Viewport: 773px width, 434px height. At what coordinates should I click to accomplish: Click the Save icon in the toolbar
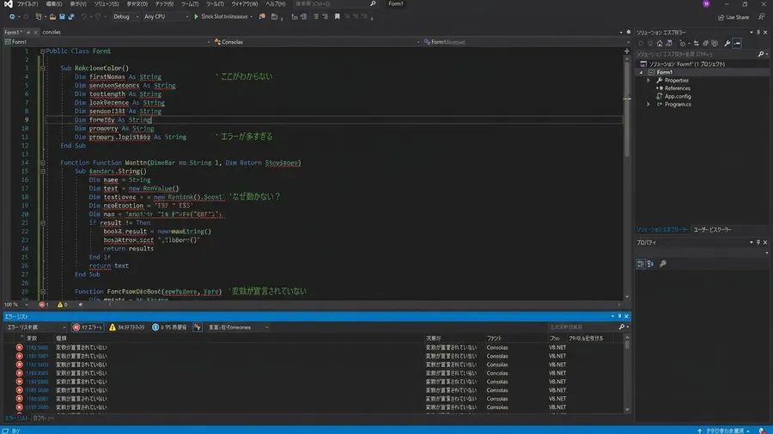coord(62,17)
